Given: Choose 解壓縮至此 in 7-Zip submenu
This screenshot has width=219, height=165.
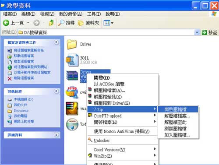Looking at the screenshot, I should point(178,122).
